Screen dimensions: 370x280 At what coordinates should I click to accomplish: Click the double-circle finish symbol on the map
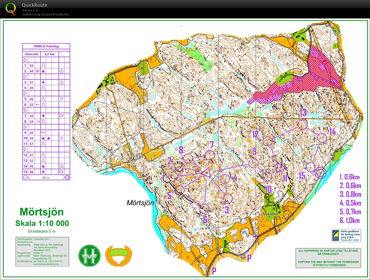pos(320,173)
